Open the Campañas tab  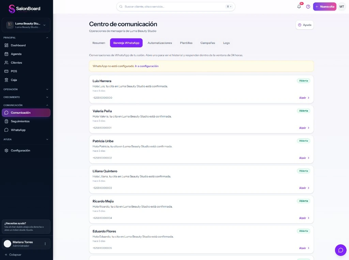208,43
